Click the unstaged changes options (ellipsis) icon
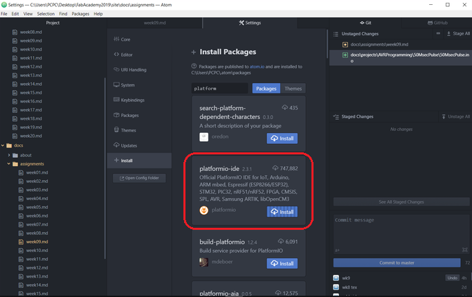Screen dimensions: 472x297 coord(439,33)
